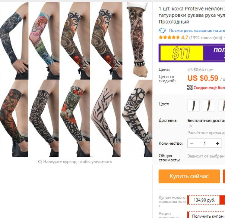Image resolution: width=225 pixels, height=218 pixels.
Task: Expand the delivery options dropdown arrow
Action: tap(191, 126)
